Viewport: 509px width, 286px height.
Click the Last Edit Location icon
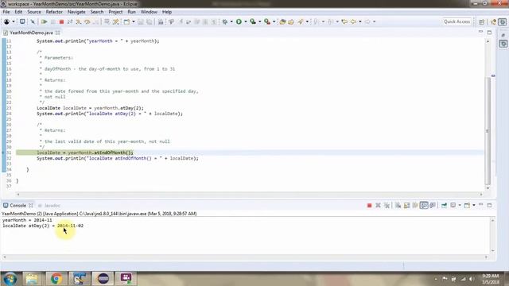[x=344, y=21]
